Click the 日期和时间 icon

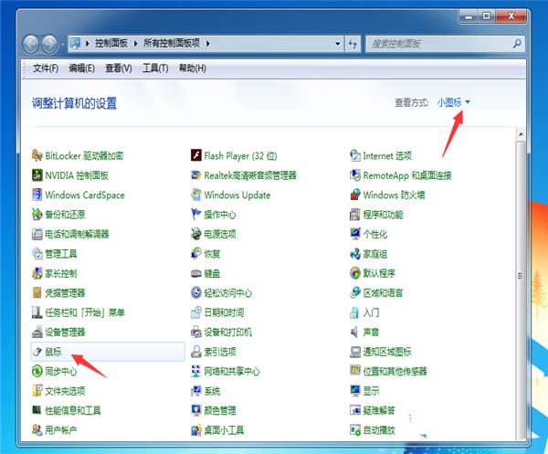(196, 312)
